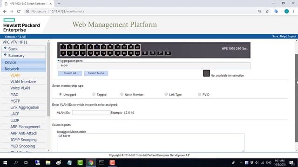
Task: Click the Logout link
Action: click(x=292, y=36)
